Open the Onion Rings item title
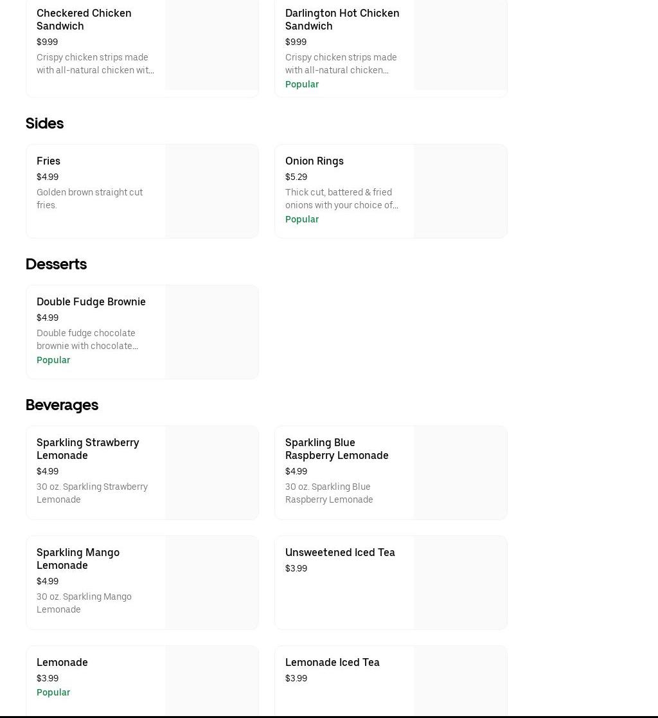 [x=314, y=161]
